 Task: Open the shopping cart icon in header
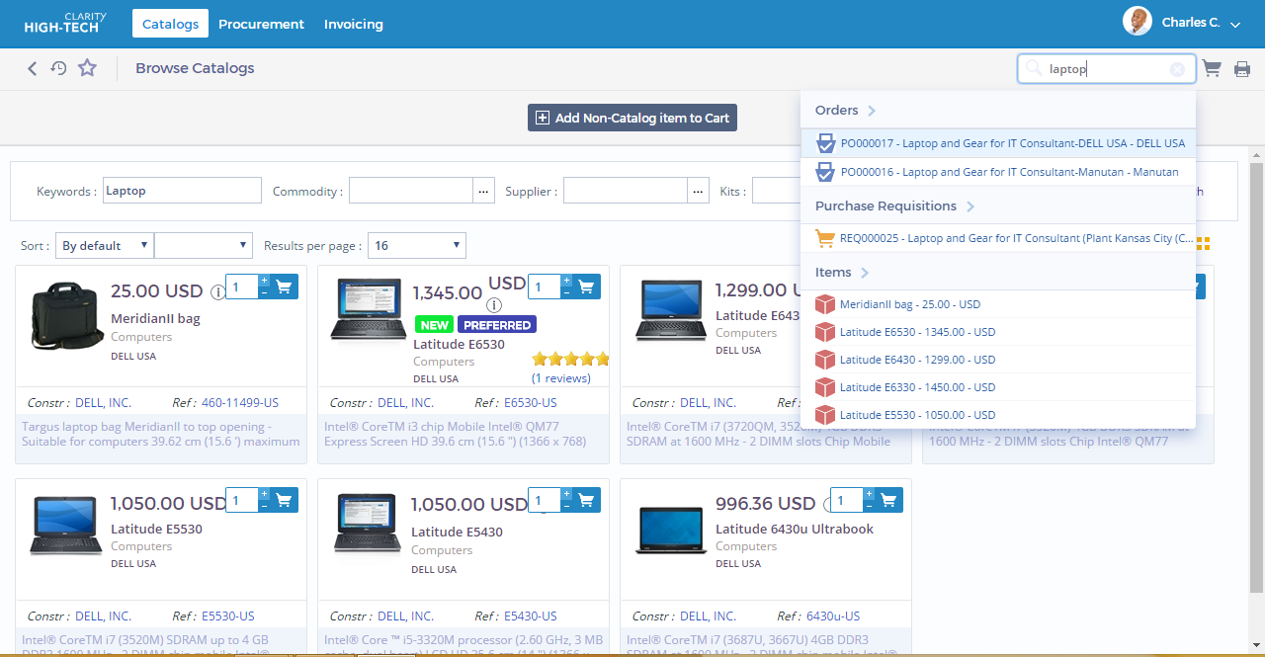click(x=1212, y=69)
